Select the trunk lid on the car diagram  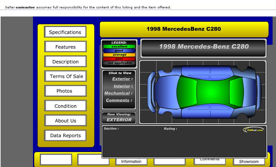[250, 92]
